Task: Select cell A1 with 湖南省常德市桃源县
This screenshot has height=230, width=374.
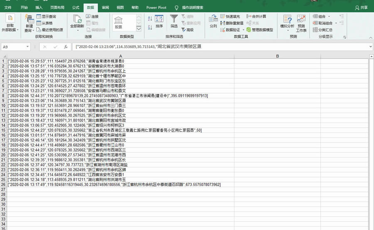Action: tap(121, 61)
